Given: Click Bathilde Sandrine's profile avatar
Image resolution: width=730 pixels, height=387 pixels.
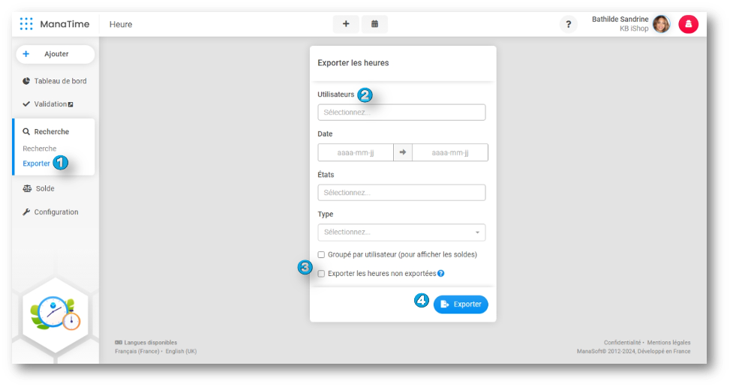Looking at the screenshot, I should 661,25.
